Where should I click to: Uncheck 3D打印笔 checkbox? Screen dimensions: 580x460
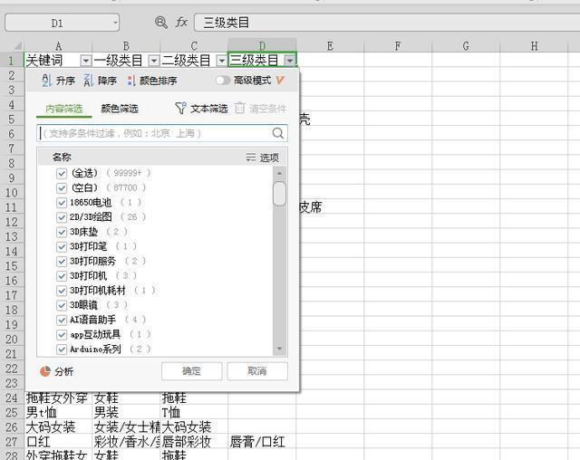point(62,246)
